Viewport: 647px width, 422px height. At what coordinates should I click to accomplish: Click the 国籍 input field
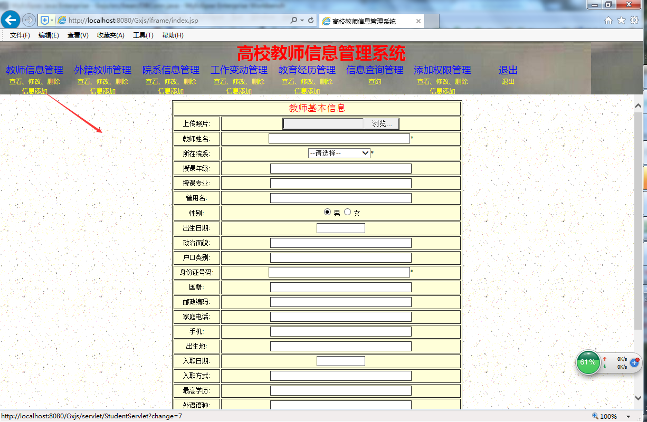coord(340,287)
